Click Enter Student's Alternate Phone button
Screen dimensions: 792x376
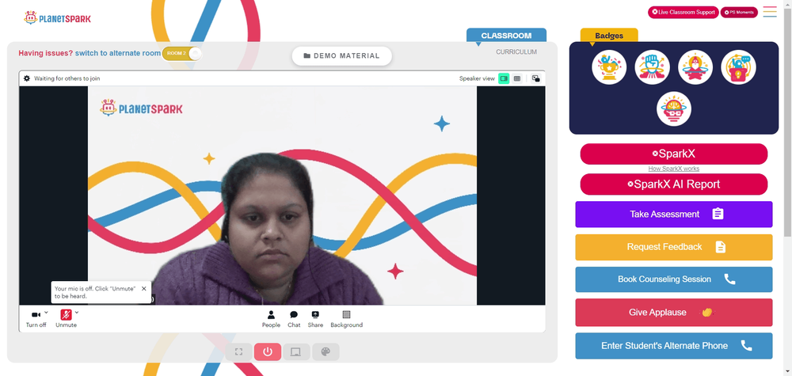tap(674, 346)
